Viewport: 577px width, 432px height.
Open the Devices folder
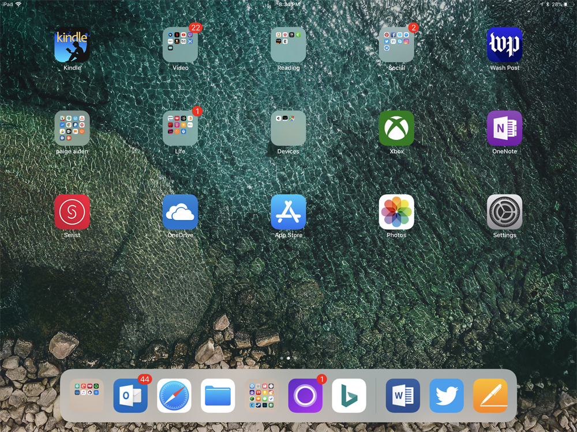(288, 128)
